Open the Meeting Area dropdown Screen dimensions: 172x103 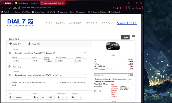(x=50, y=61)
